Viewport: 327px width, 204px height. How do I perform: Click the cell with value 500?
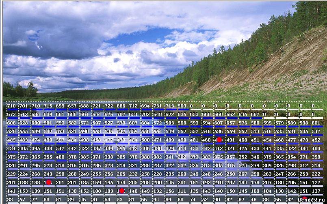(145, 140)
